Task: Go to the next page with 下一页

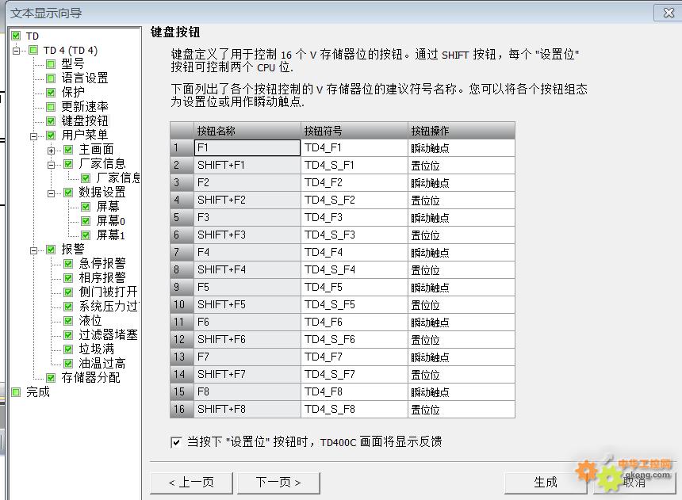Action: [x=278, y=482]
